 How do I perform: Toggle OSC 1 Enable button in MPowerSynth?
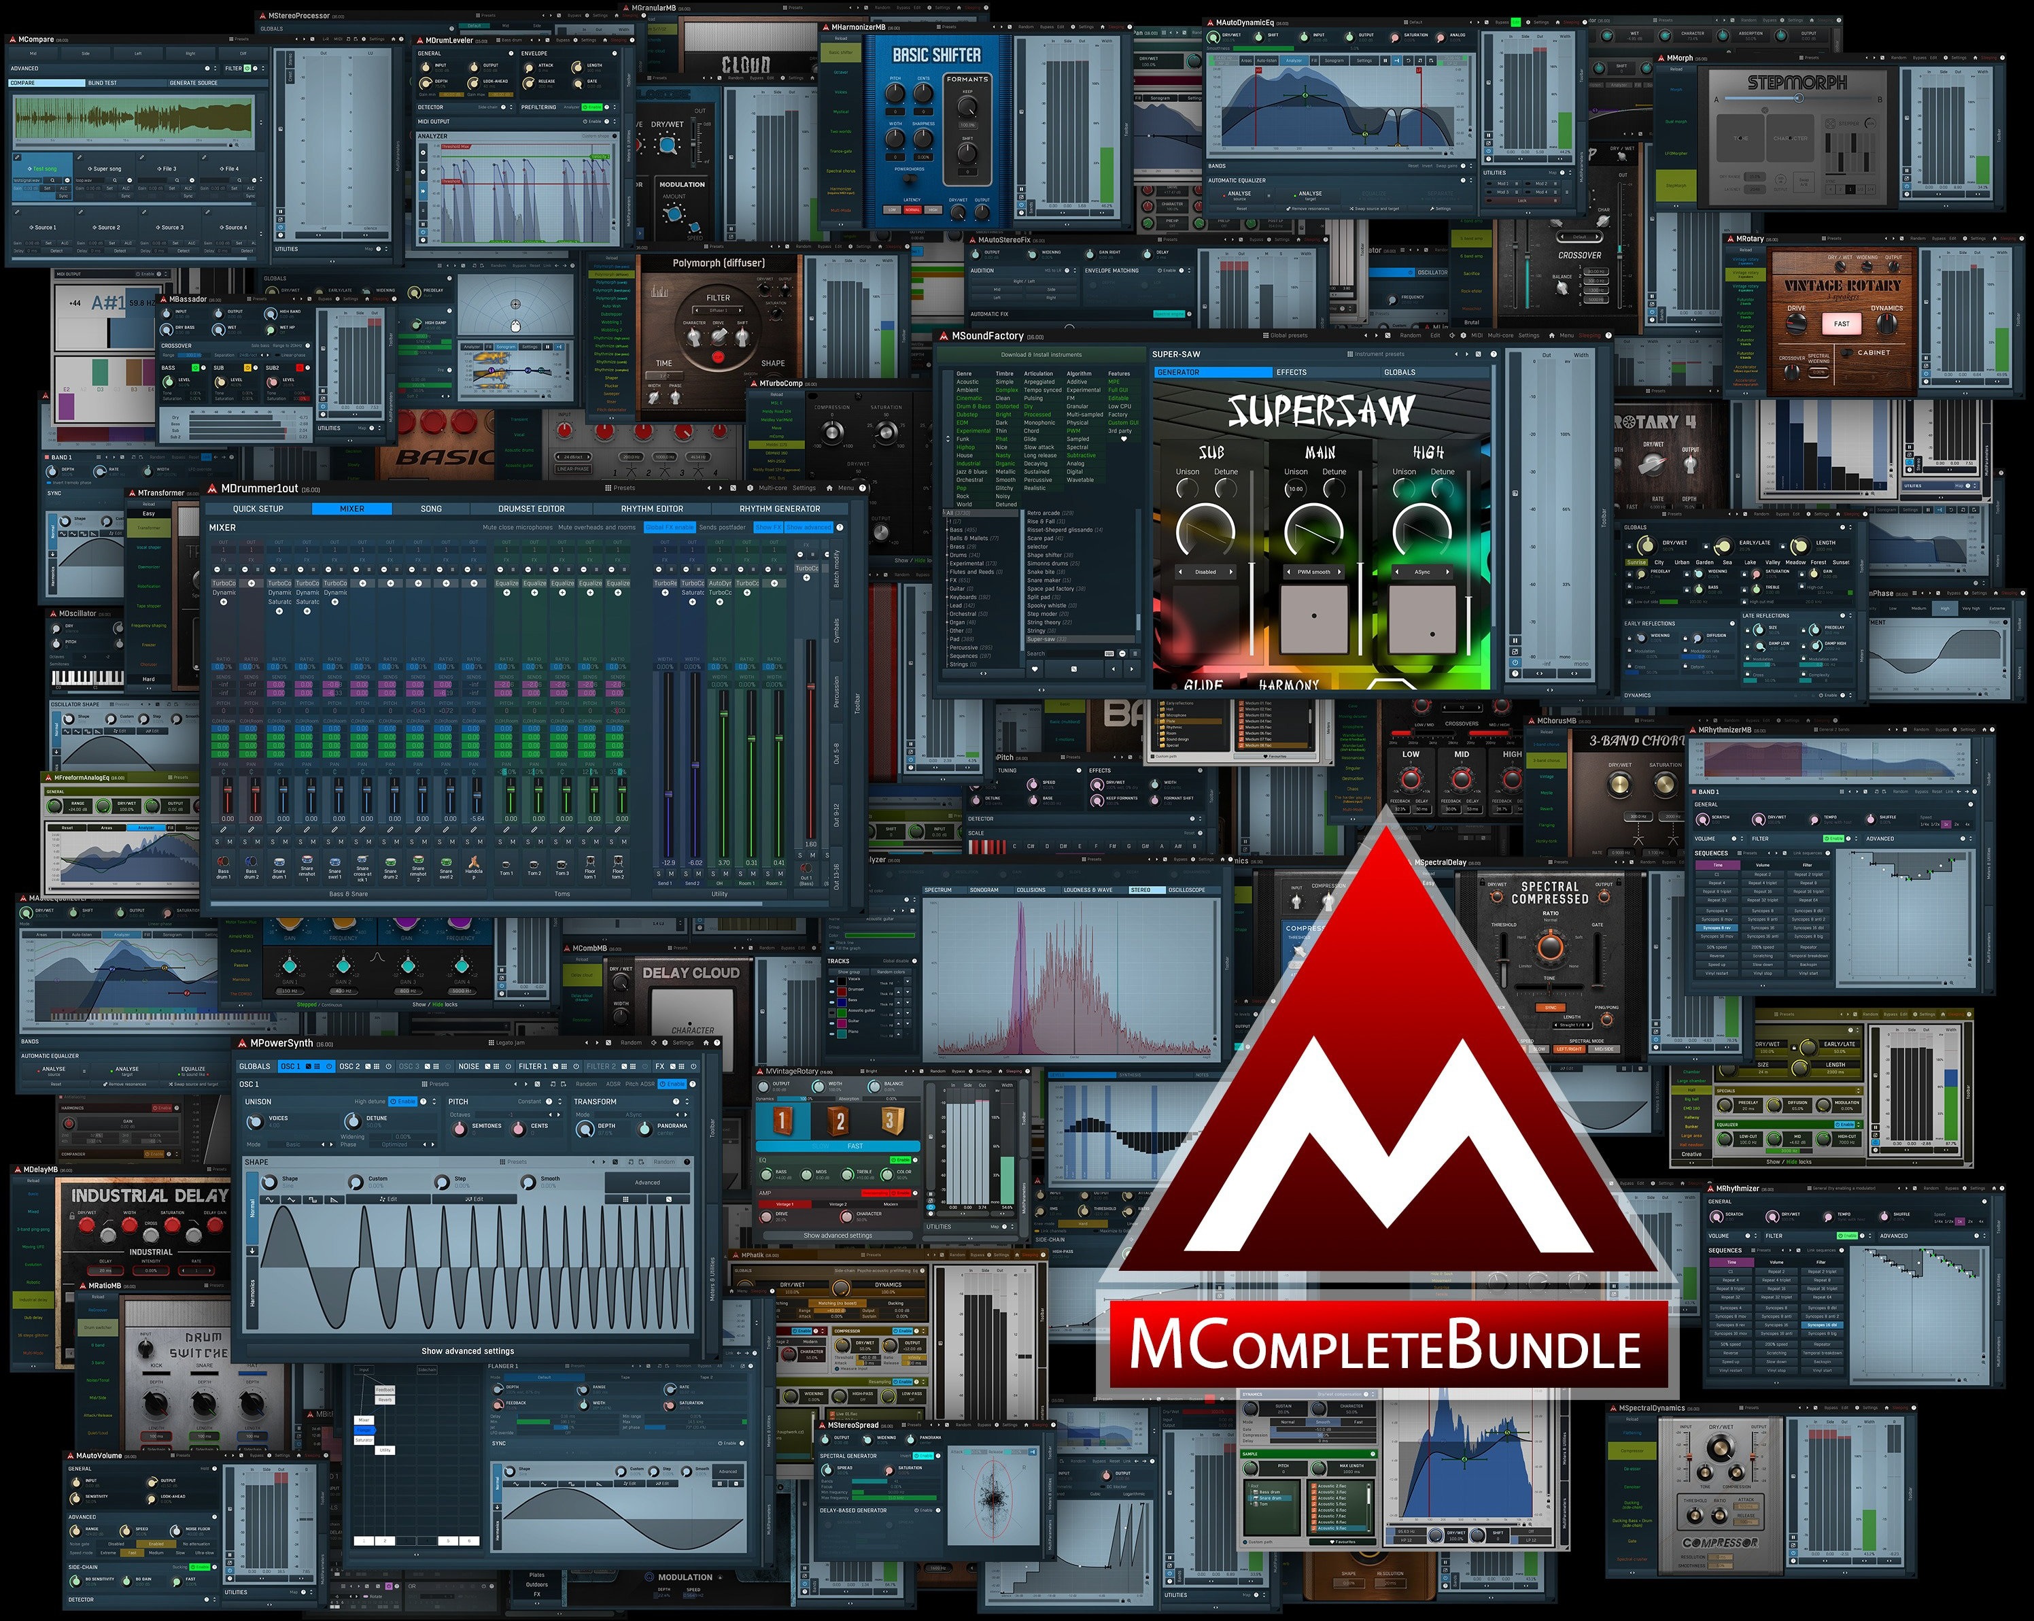pyautogui.click(x=672, y=1084)
